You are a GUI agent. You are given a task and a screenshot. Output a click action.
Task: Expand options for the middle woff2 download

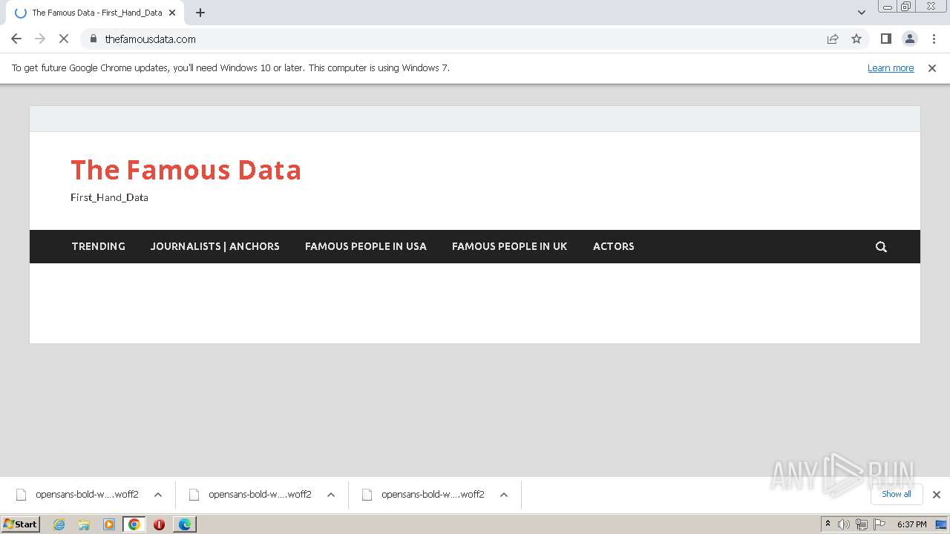tap(331, 495)
